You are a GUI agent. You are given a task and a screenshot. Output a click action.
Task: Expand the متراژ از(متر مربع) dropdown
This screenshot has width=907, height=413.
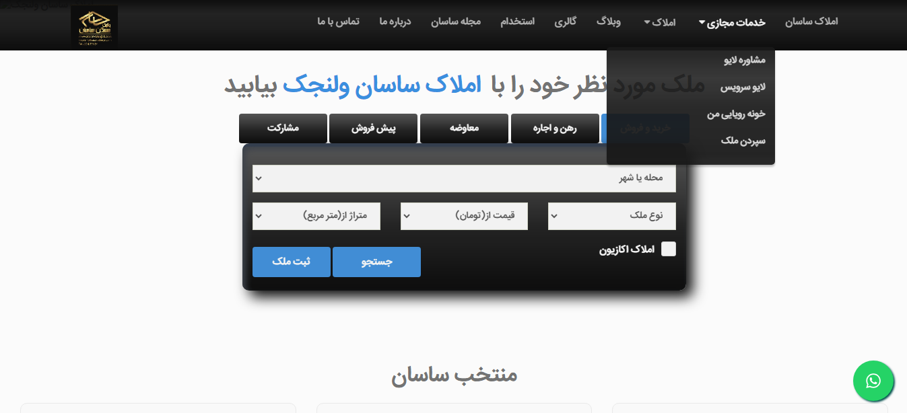click(x=316, y=216)
